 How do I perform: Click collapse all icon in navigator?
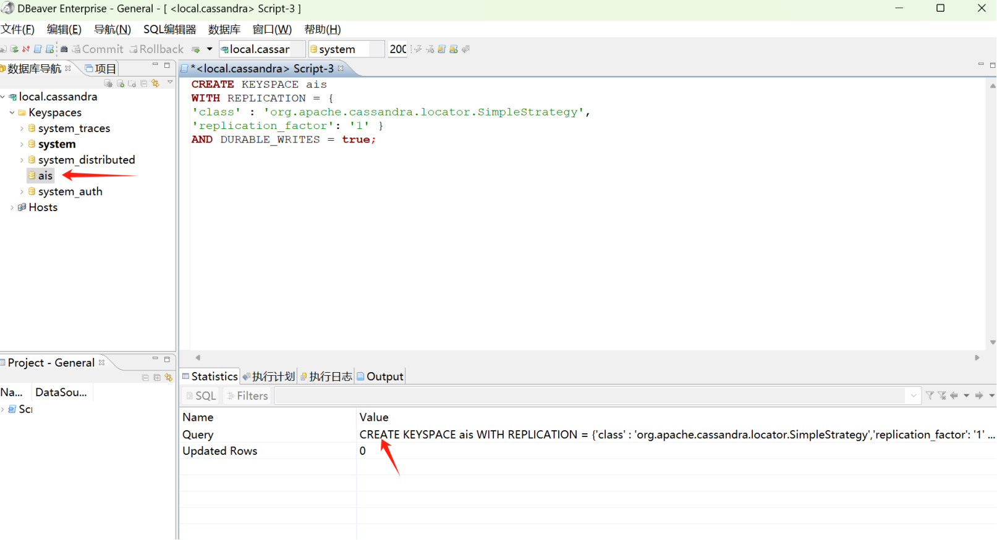tap(144, 83)
